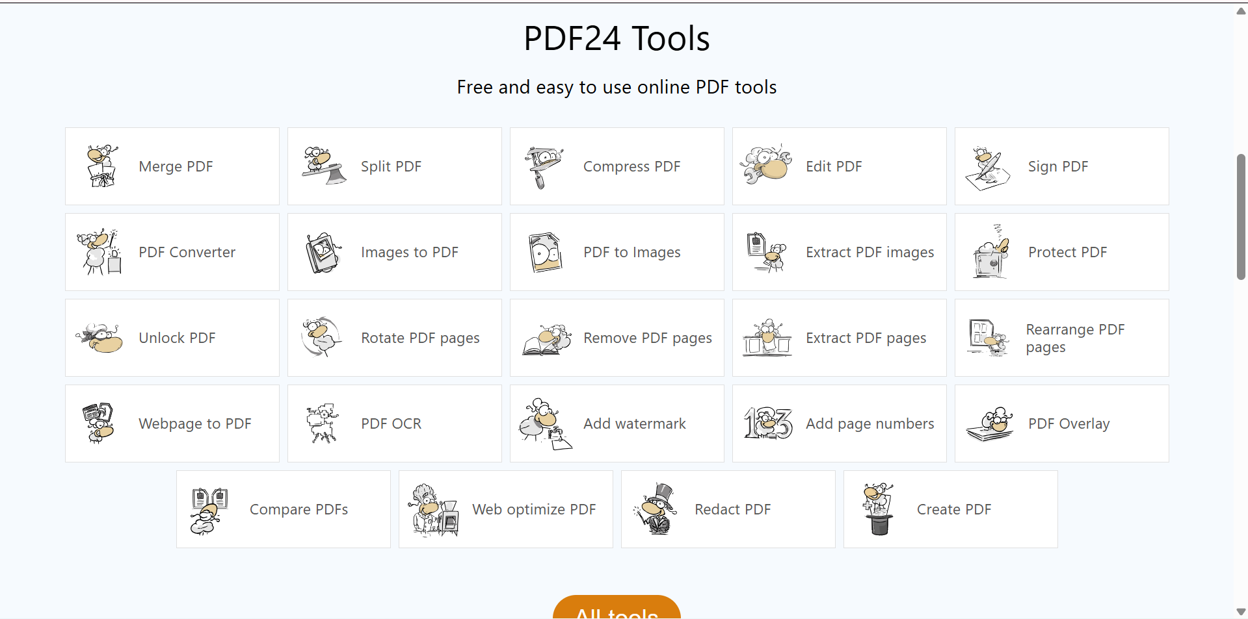Click the PDF OCR gears icon
The width and height of the screenshot is (1248, 619).
(x=323, y=423)
